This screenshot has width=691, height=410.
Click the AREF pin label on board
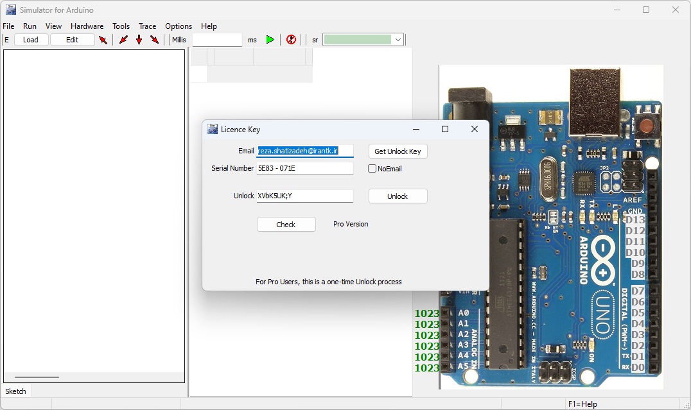[633, 200]
